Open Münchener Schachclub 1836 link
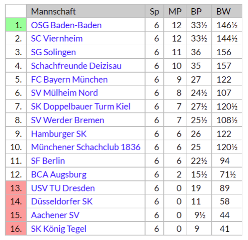The width and height of the screenshot is (248, 240). point(86,147)
